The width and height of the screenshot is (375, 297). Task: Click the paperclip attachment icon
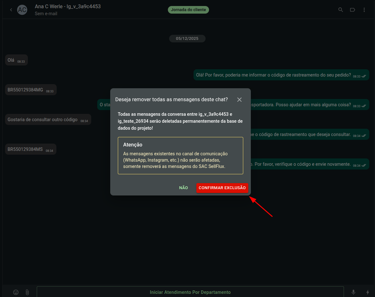[x=27, y=292]
